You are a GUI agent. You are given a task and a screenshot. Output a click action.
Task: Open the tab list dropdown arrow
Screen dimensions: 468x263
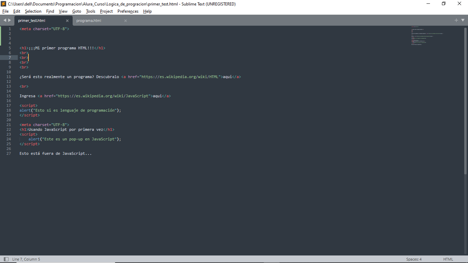pyautogui.click(x=463, y=20)
